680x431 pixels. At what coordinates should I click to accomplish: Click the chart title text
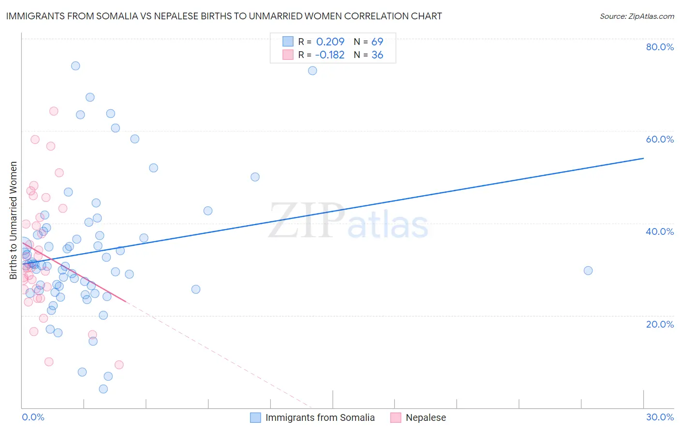click(224, 16)
